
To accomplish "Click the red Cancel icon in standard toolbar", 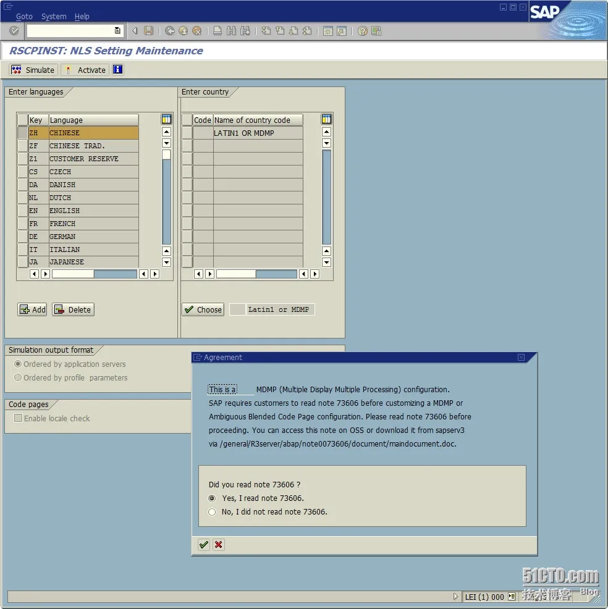I will coord(197,31).
